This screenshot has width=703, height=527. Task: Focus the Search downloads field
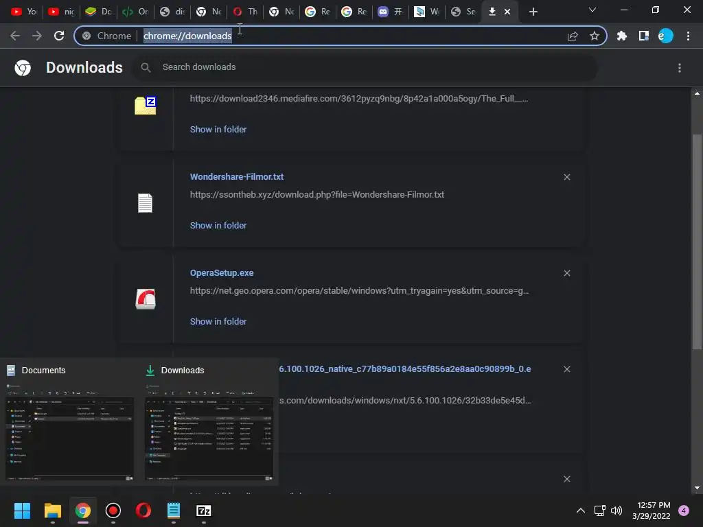click(365, 68)
